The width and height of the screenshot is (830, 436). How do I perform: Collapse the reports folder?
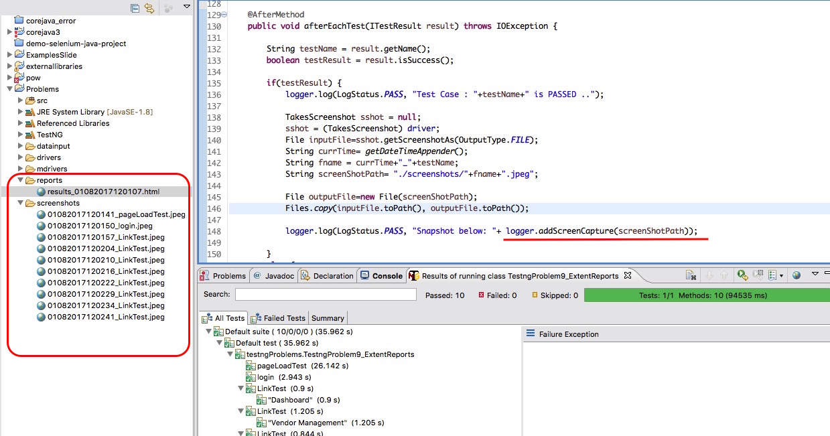tap(20, 180)
